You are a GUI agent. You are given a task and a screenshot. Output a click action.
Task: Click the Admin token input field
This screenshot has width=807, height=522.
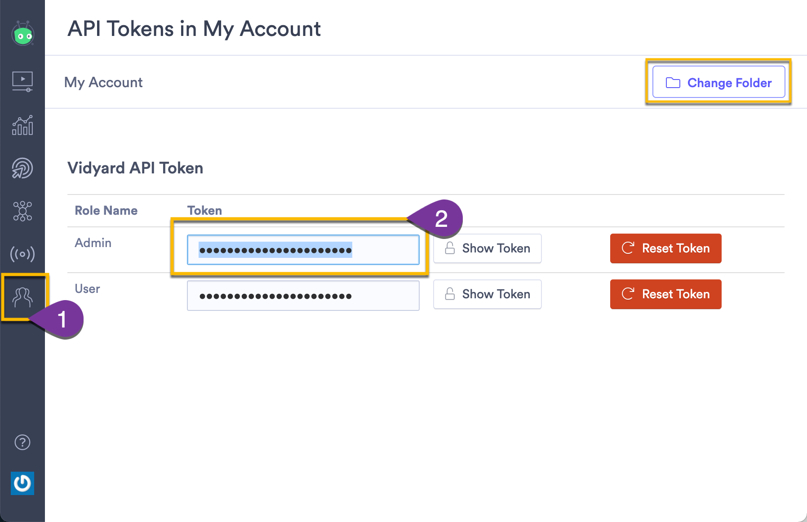pyautogui.click(x=303, y=249)
